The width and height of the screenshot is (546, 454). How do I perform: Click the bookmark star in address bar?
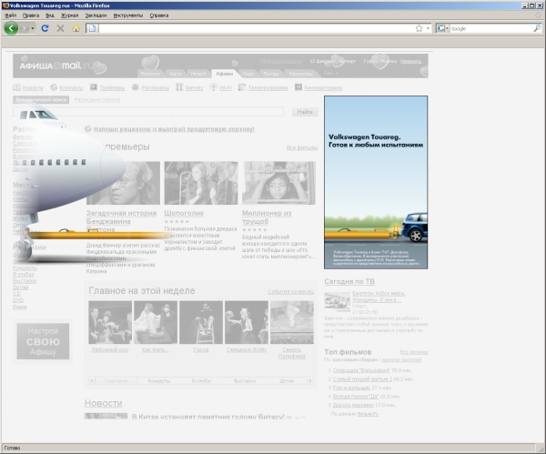(419, 28)
